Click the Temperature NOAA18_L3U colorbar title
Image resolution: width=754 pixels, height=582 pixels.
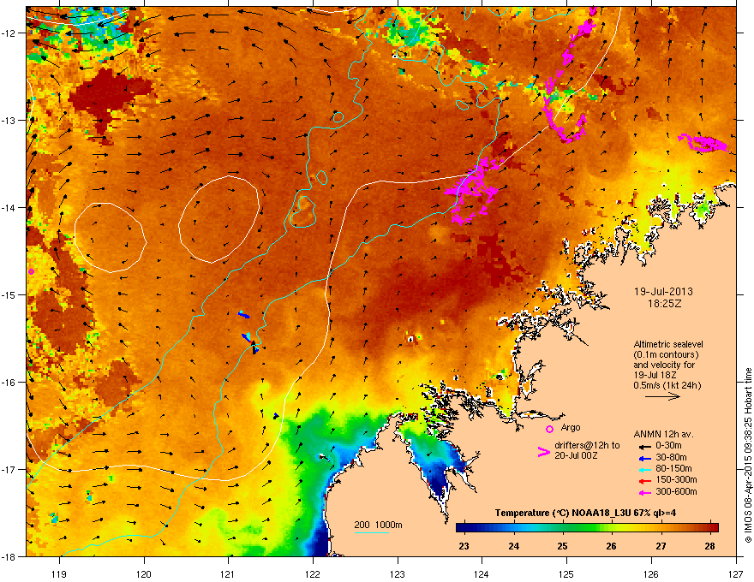click(585, 513)
